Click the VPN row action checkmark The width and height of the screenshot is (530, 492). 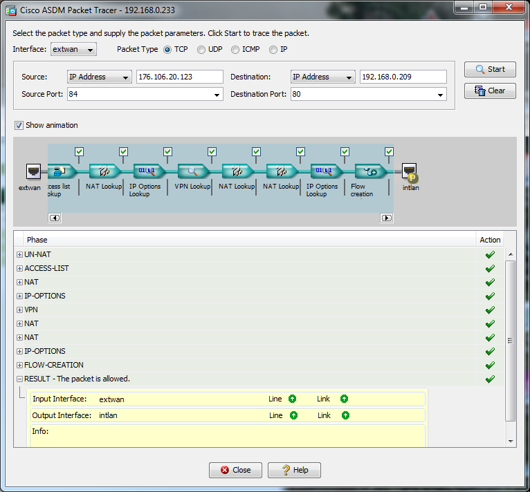tap(490, 310)
